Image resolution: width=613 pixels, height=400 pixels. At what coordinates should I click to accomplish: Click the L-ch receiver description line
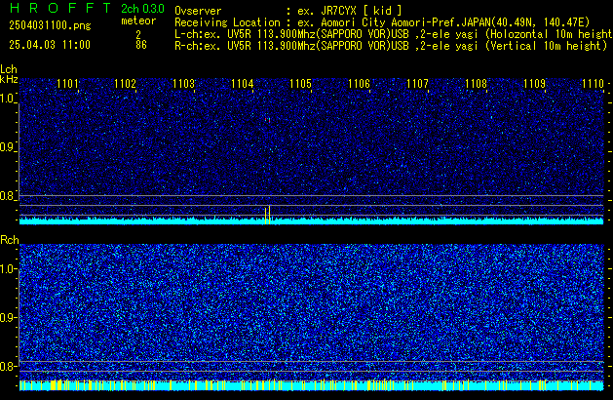(394, 34)
